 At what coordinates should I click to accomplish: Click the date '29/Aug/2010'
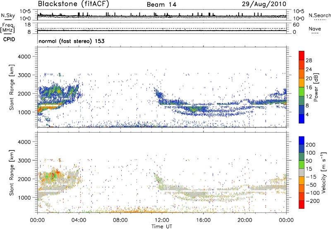click(x=264, y=4)
